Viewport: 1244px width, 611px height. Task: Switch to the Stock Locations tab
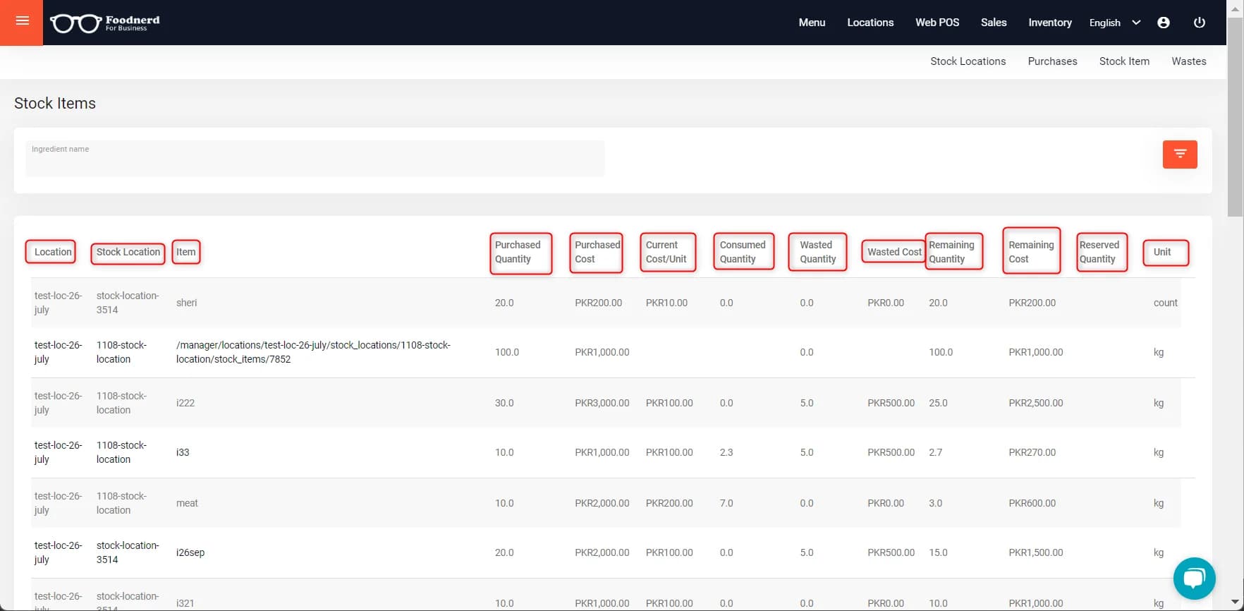pyautogui.click(x=968, y=61)
